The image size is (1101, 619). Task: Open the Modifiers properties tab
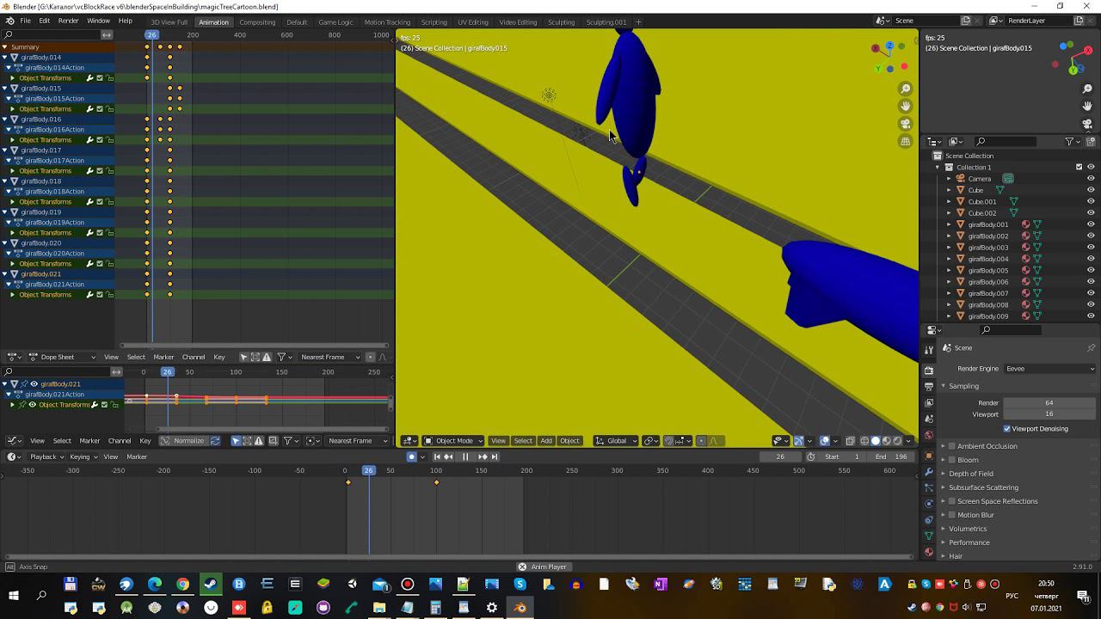point(929,472)
